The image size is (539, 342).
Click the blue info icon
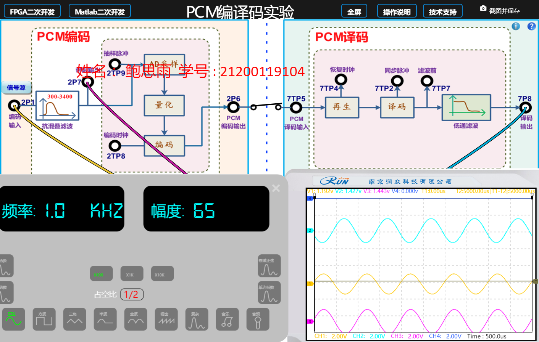click(x=516, y=26)
